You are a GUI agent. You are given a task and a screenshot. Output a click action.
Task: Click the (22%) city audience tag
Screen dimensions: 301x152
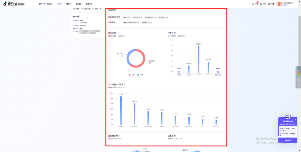(x=150, y=17)
